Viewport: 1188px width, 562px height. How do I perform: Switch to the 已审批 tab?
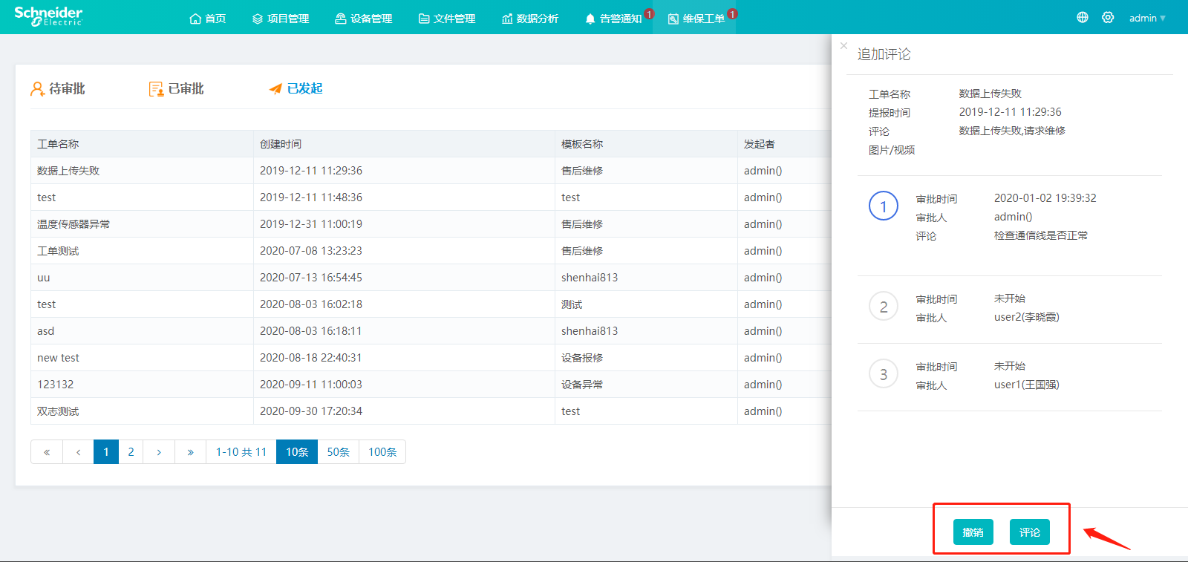(177, 88)
